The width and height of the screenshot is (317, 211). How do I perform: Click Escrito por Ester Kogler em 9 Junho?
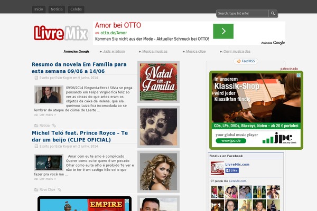69,78
